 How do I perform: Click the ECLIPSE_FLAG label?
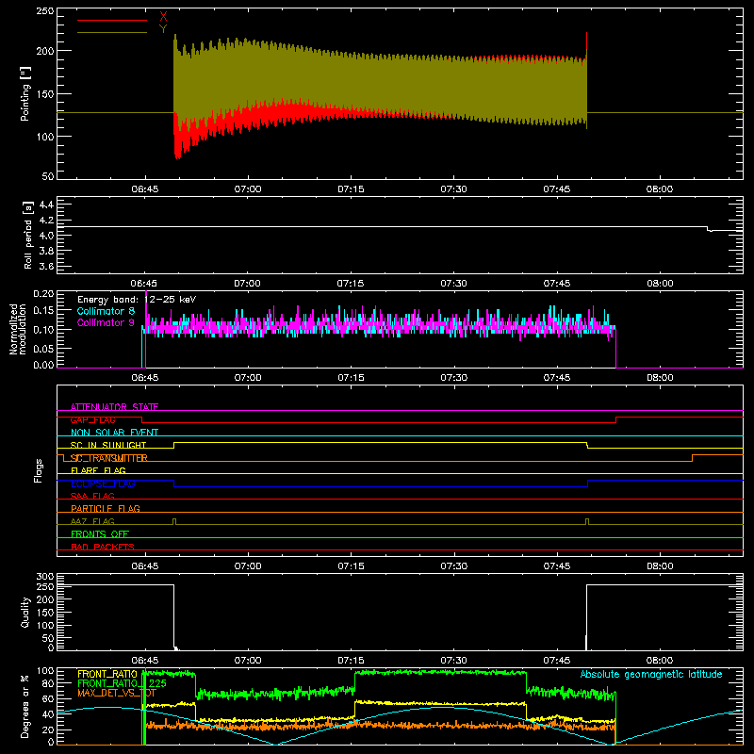point(103,484)
